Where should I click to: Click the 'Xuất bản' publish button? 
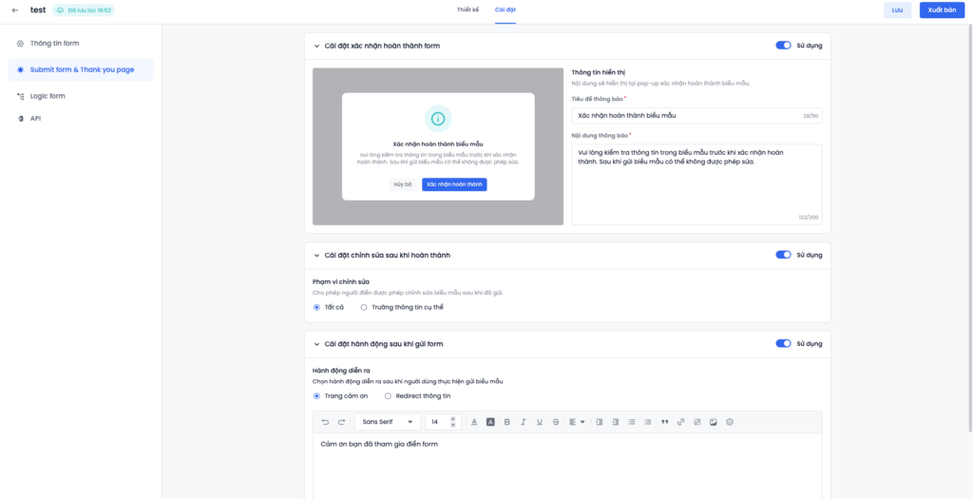click(x=942, y=10)
